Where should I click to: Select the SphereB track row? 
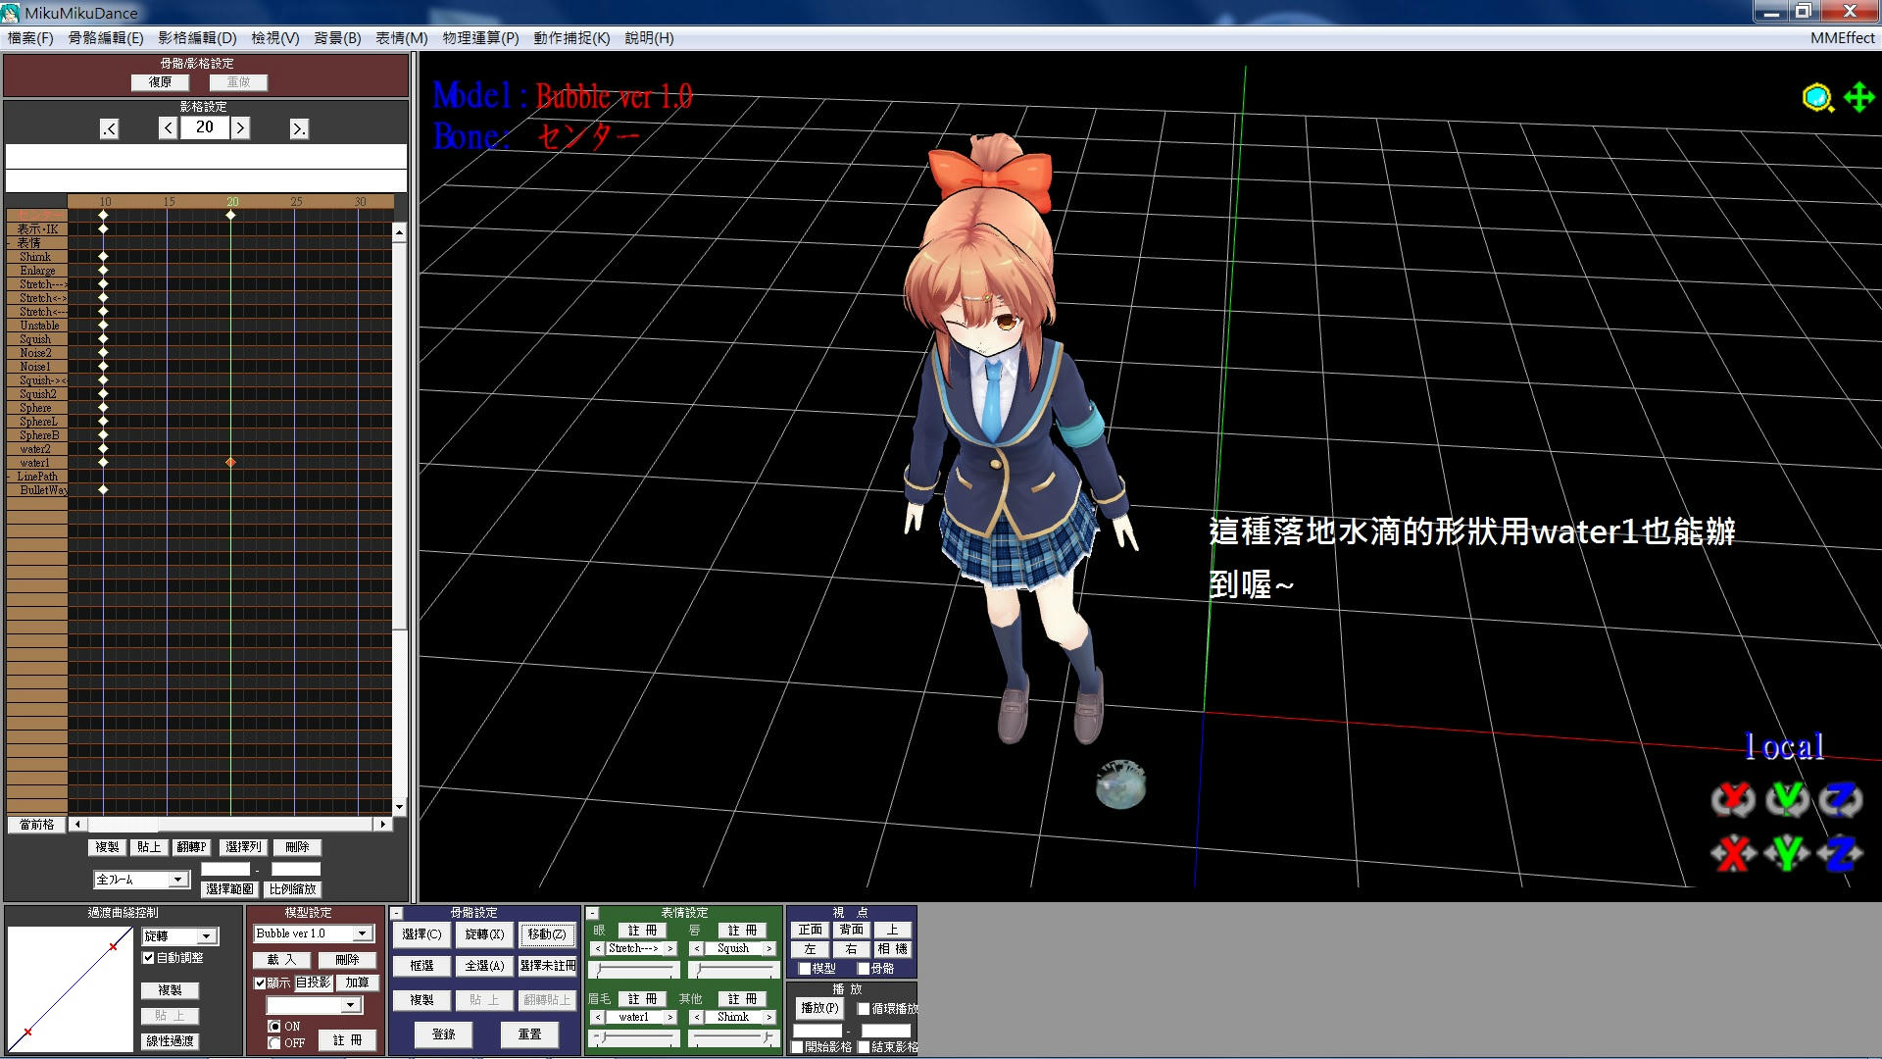[39, 435]
